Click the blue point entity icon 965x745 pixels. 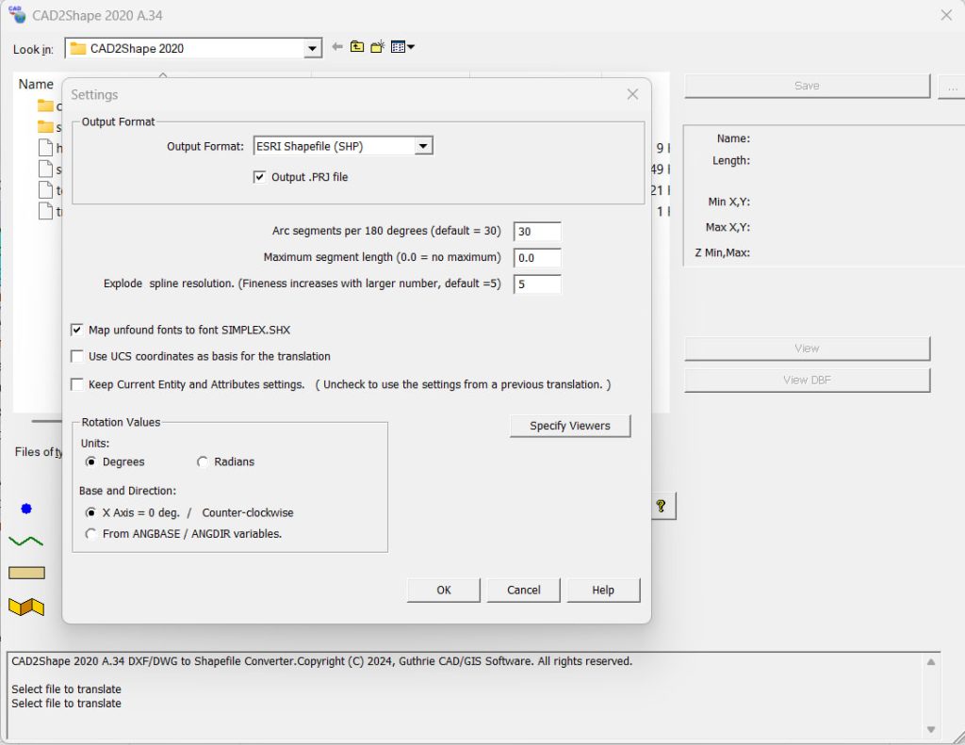click(x=25, y=509)
